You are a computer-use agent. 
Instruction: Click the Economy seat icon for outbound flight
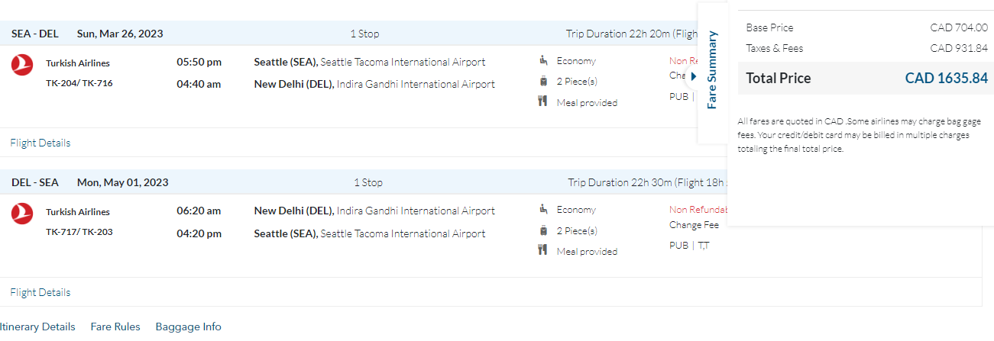pyautogui.click(x=543, y=60)
